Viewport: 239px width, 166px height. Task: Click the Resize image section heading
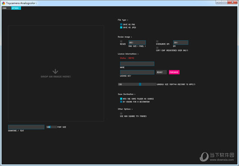coord(125,37)
